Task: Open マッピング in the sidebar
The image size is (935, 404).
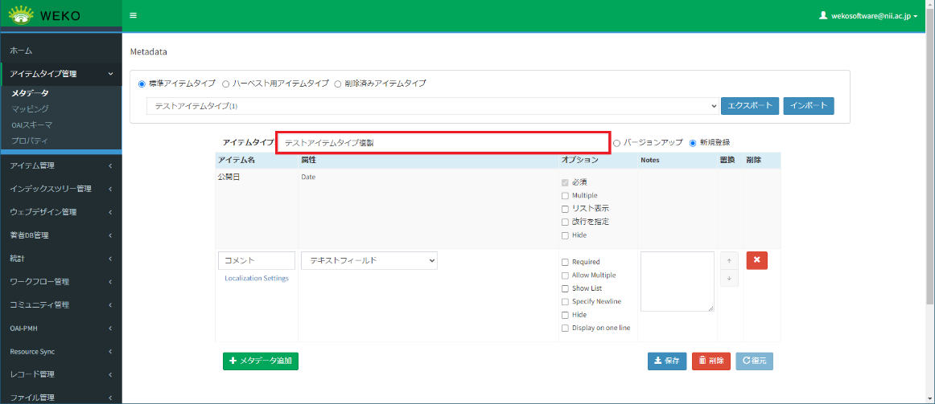Action: [30, 108]
